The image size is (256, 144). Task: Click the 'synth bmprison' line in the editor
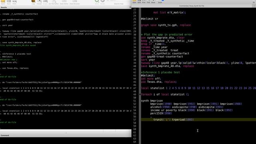(152, 101)
